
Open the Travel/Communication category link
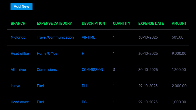click(55, 37)
